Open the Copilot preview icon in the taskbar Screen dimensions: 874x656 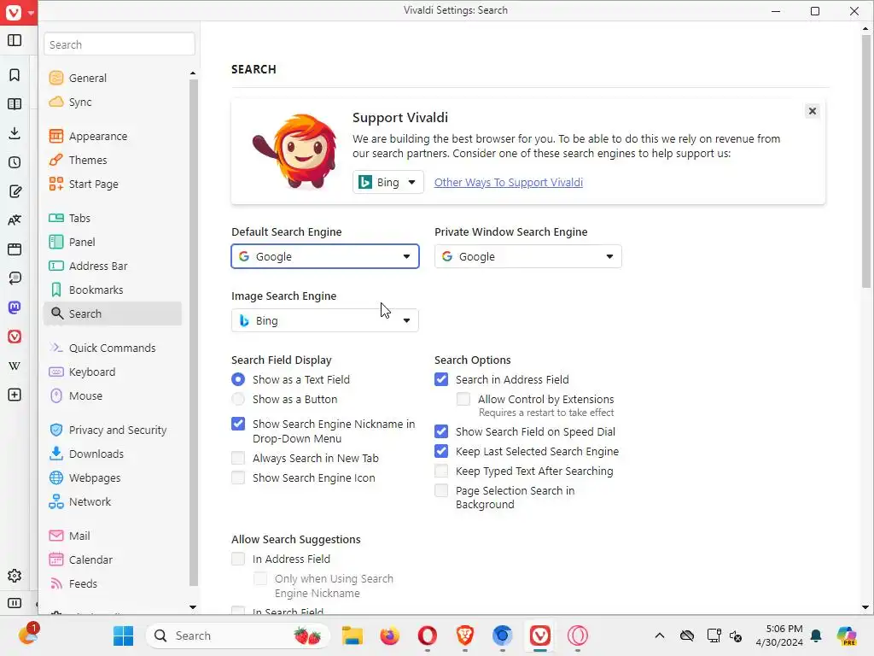point(847,635)
